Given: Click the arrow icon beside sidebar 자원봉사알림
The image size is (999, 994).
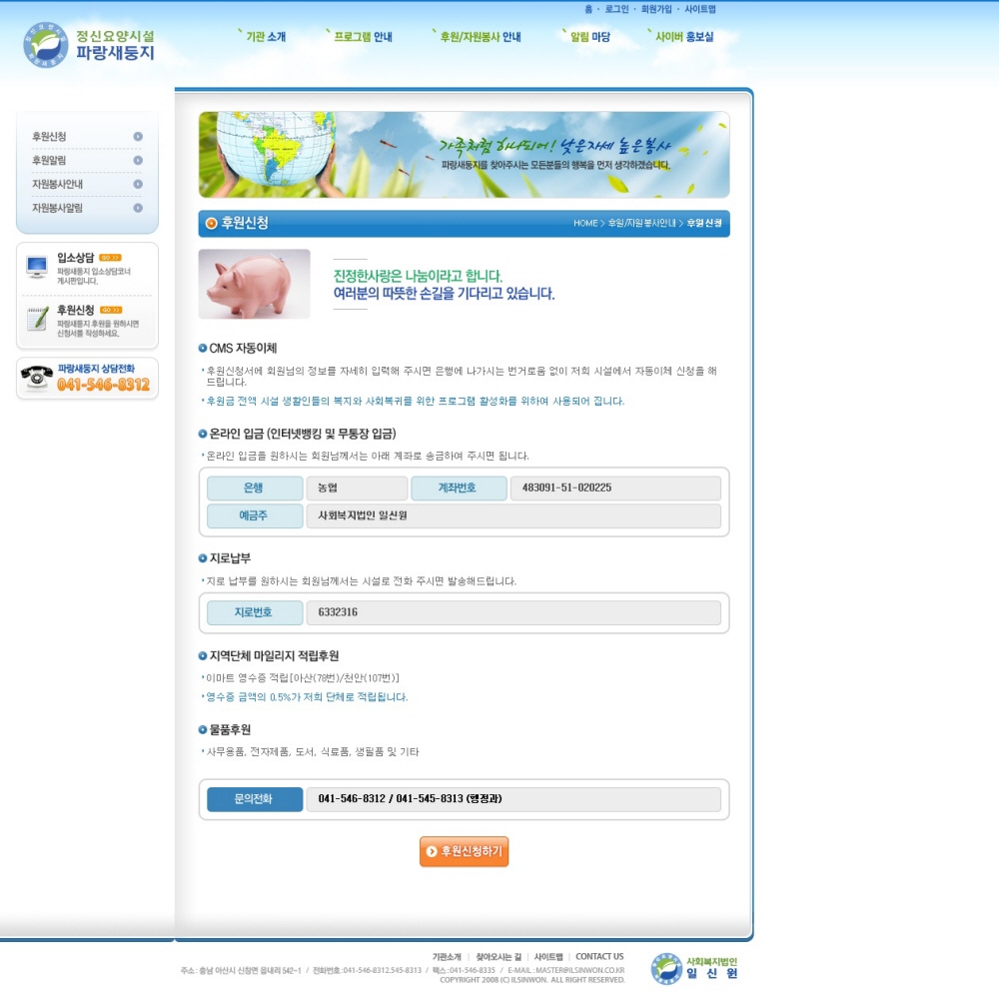Looking at the screenshot, I should [138, 209].
